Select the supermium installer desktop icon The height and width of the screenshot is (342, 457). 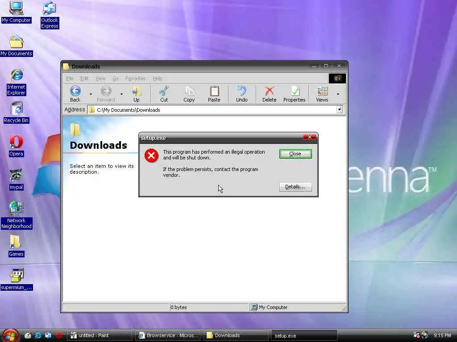pyautogui.click(x=17, y=280)
